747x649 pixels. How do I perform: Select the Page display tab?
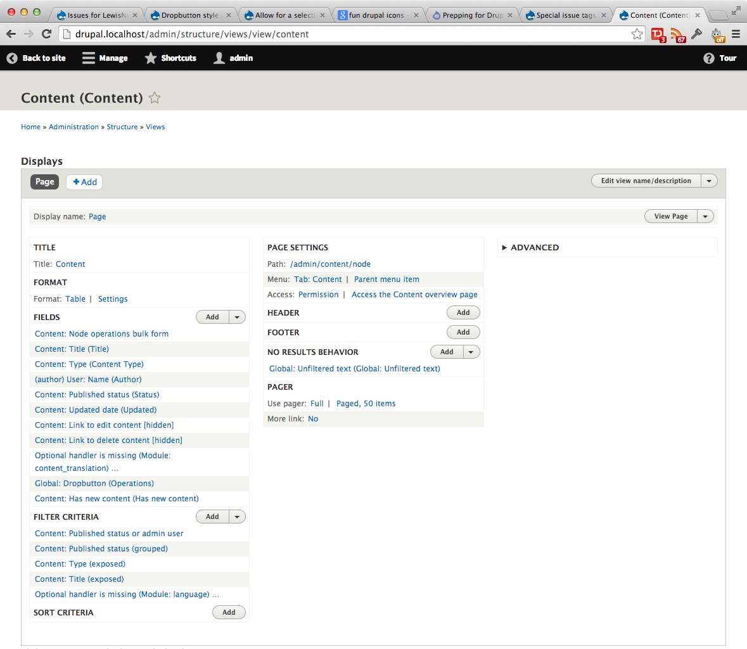pyautogui.click(x=44, y=182)
